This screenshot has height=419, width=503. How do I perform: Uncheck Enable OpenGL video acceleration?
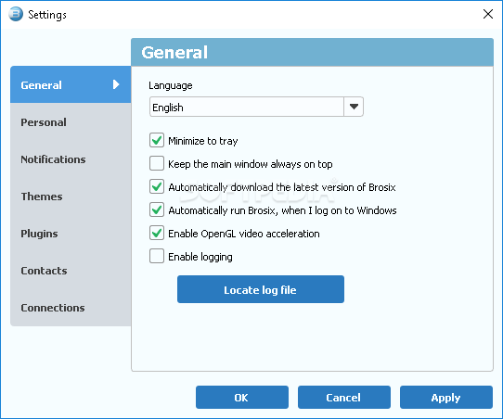(x=157, y=233)
